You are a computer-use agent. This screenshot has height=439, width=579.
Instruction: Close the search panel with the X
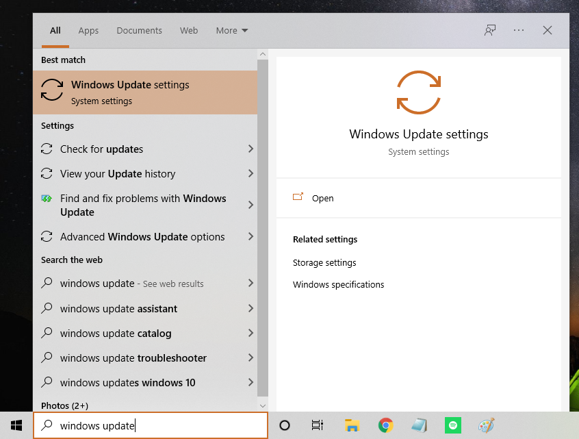pos(548,30)
